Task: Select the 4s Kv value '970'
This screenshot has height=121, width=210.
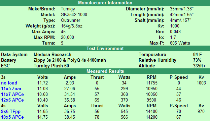Action: coord(201,112)
